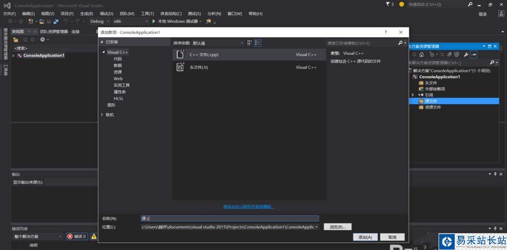Select 头文件 folder in Solution Explorer
Viewport: 507px width, 250px height.
(430, 83)
